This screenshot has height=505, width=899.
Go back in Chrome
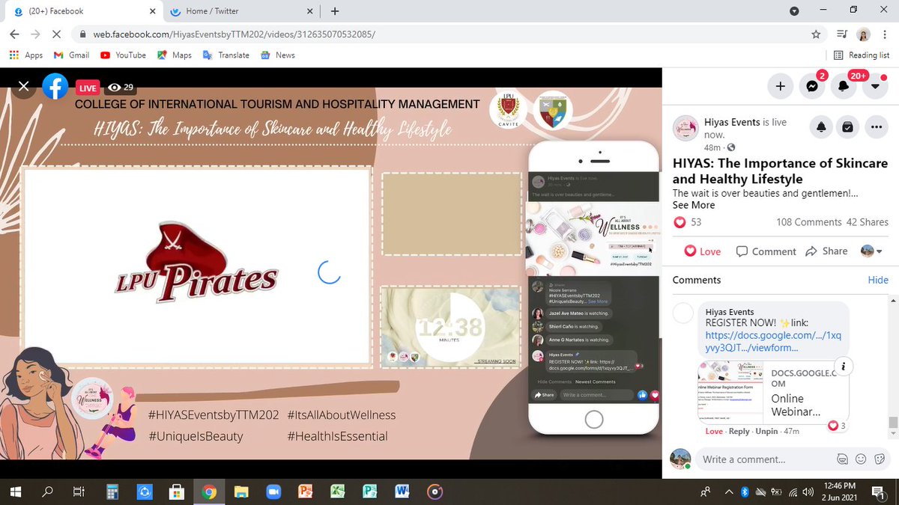[x=15, y=34]
